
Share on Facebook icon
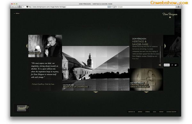coord(172,65)
